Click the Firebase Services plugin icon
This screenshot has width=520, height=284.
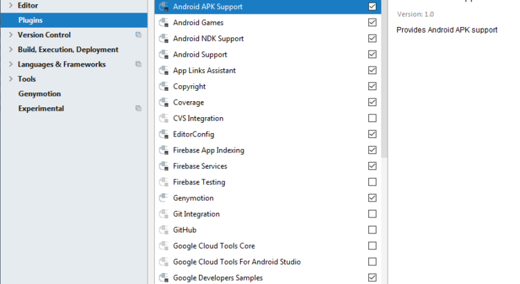164,166
